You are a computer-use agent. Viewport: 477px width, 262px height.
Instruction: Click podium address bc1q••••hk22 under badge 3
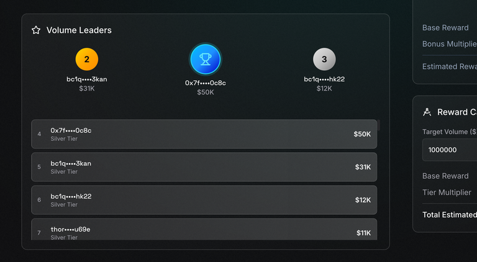coord(324,79)
